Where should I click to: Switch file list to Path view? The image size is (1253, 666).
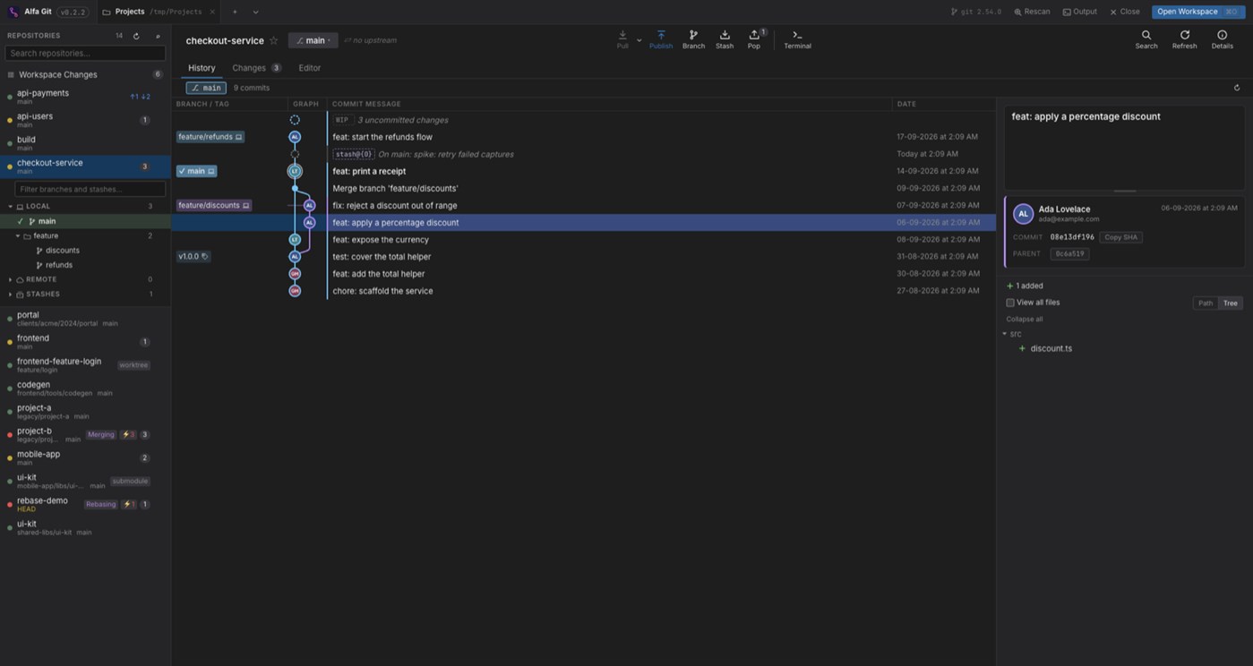point(1206,303)
